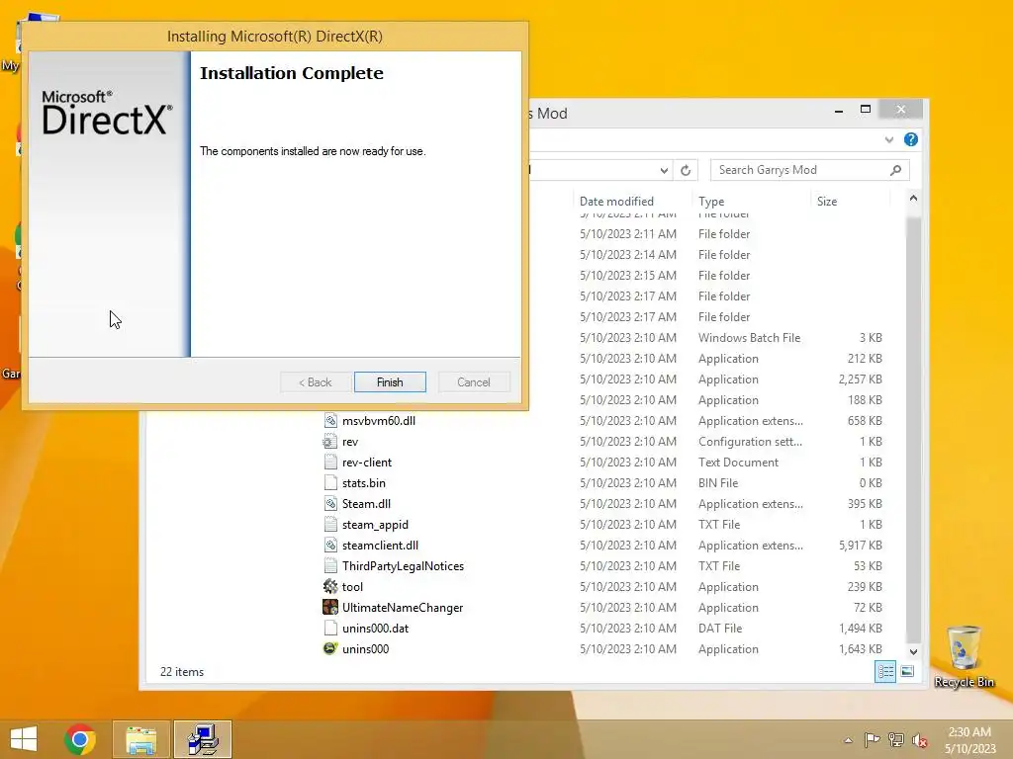Select the UltimateNameChanger file name
1013x759 pixels.
click(403, 608)
